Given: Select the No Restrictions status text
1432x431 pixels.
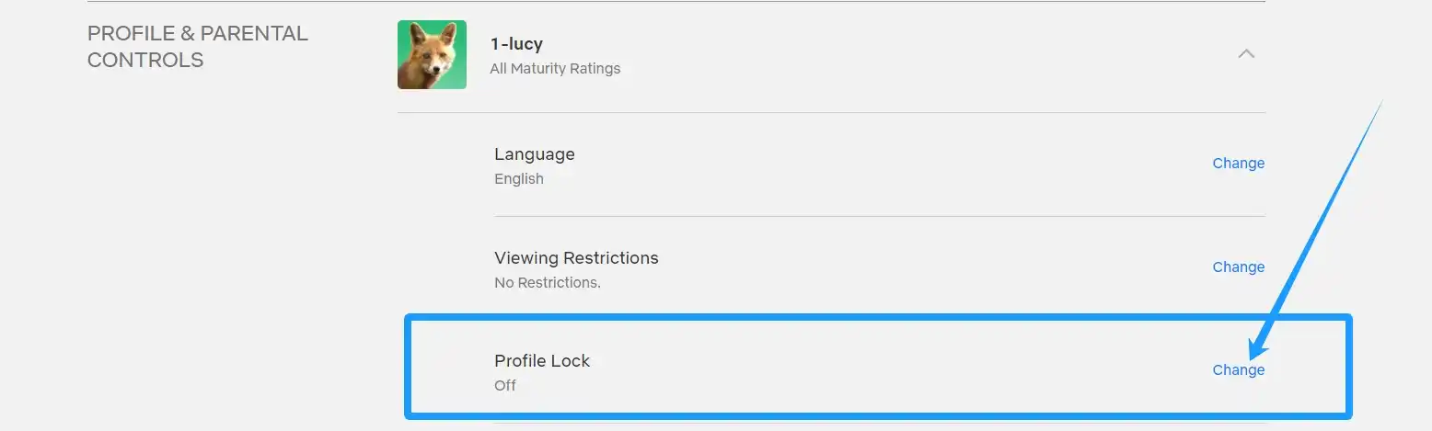Looking at the screenshot, I should pyautogui.click(x=548, y=282).
